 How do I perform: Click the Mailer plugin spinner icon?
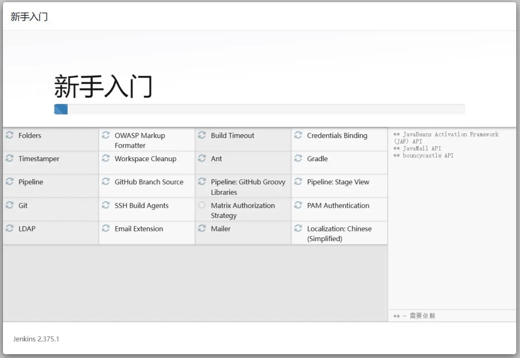click(x=202, y=229)
